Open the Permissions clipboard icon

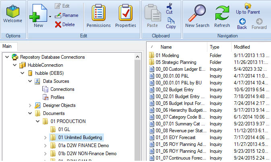[98, 14]
